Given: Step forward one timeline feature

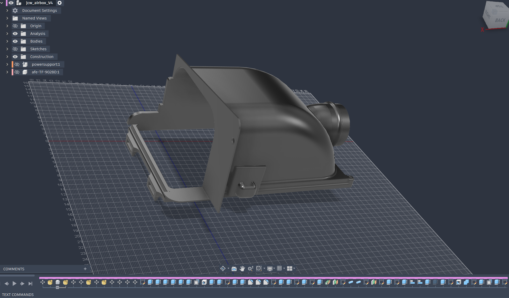Looking at the screenshot, I should (22, 283).
